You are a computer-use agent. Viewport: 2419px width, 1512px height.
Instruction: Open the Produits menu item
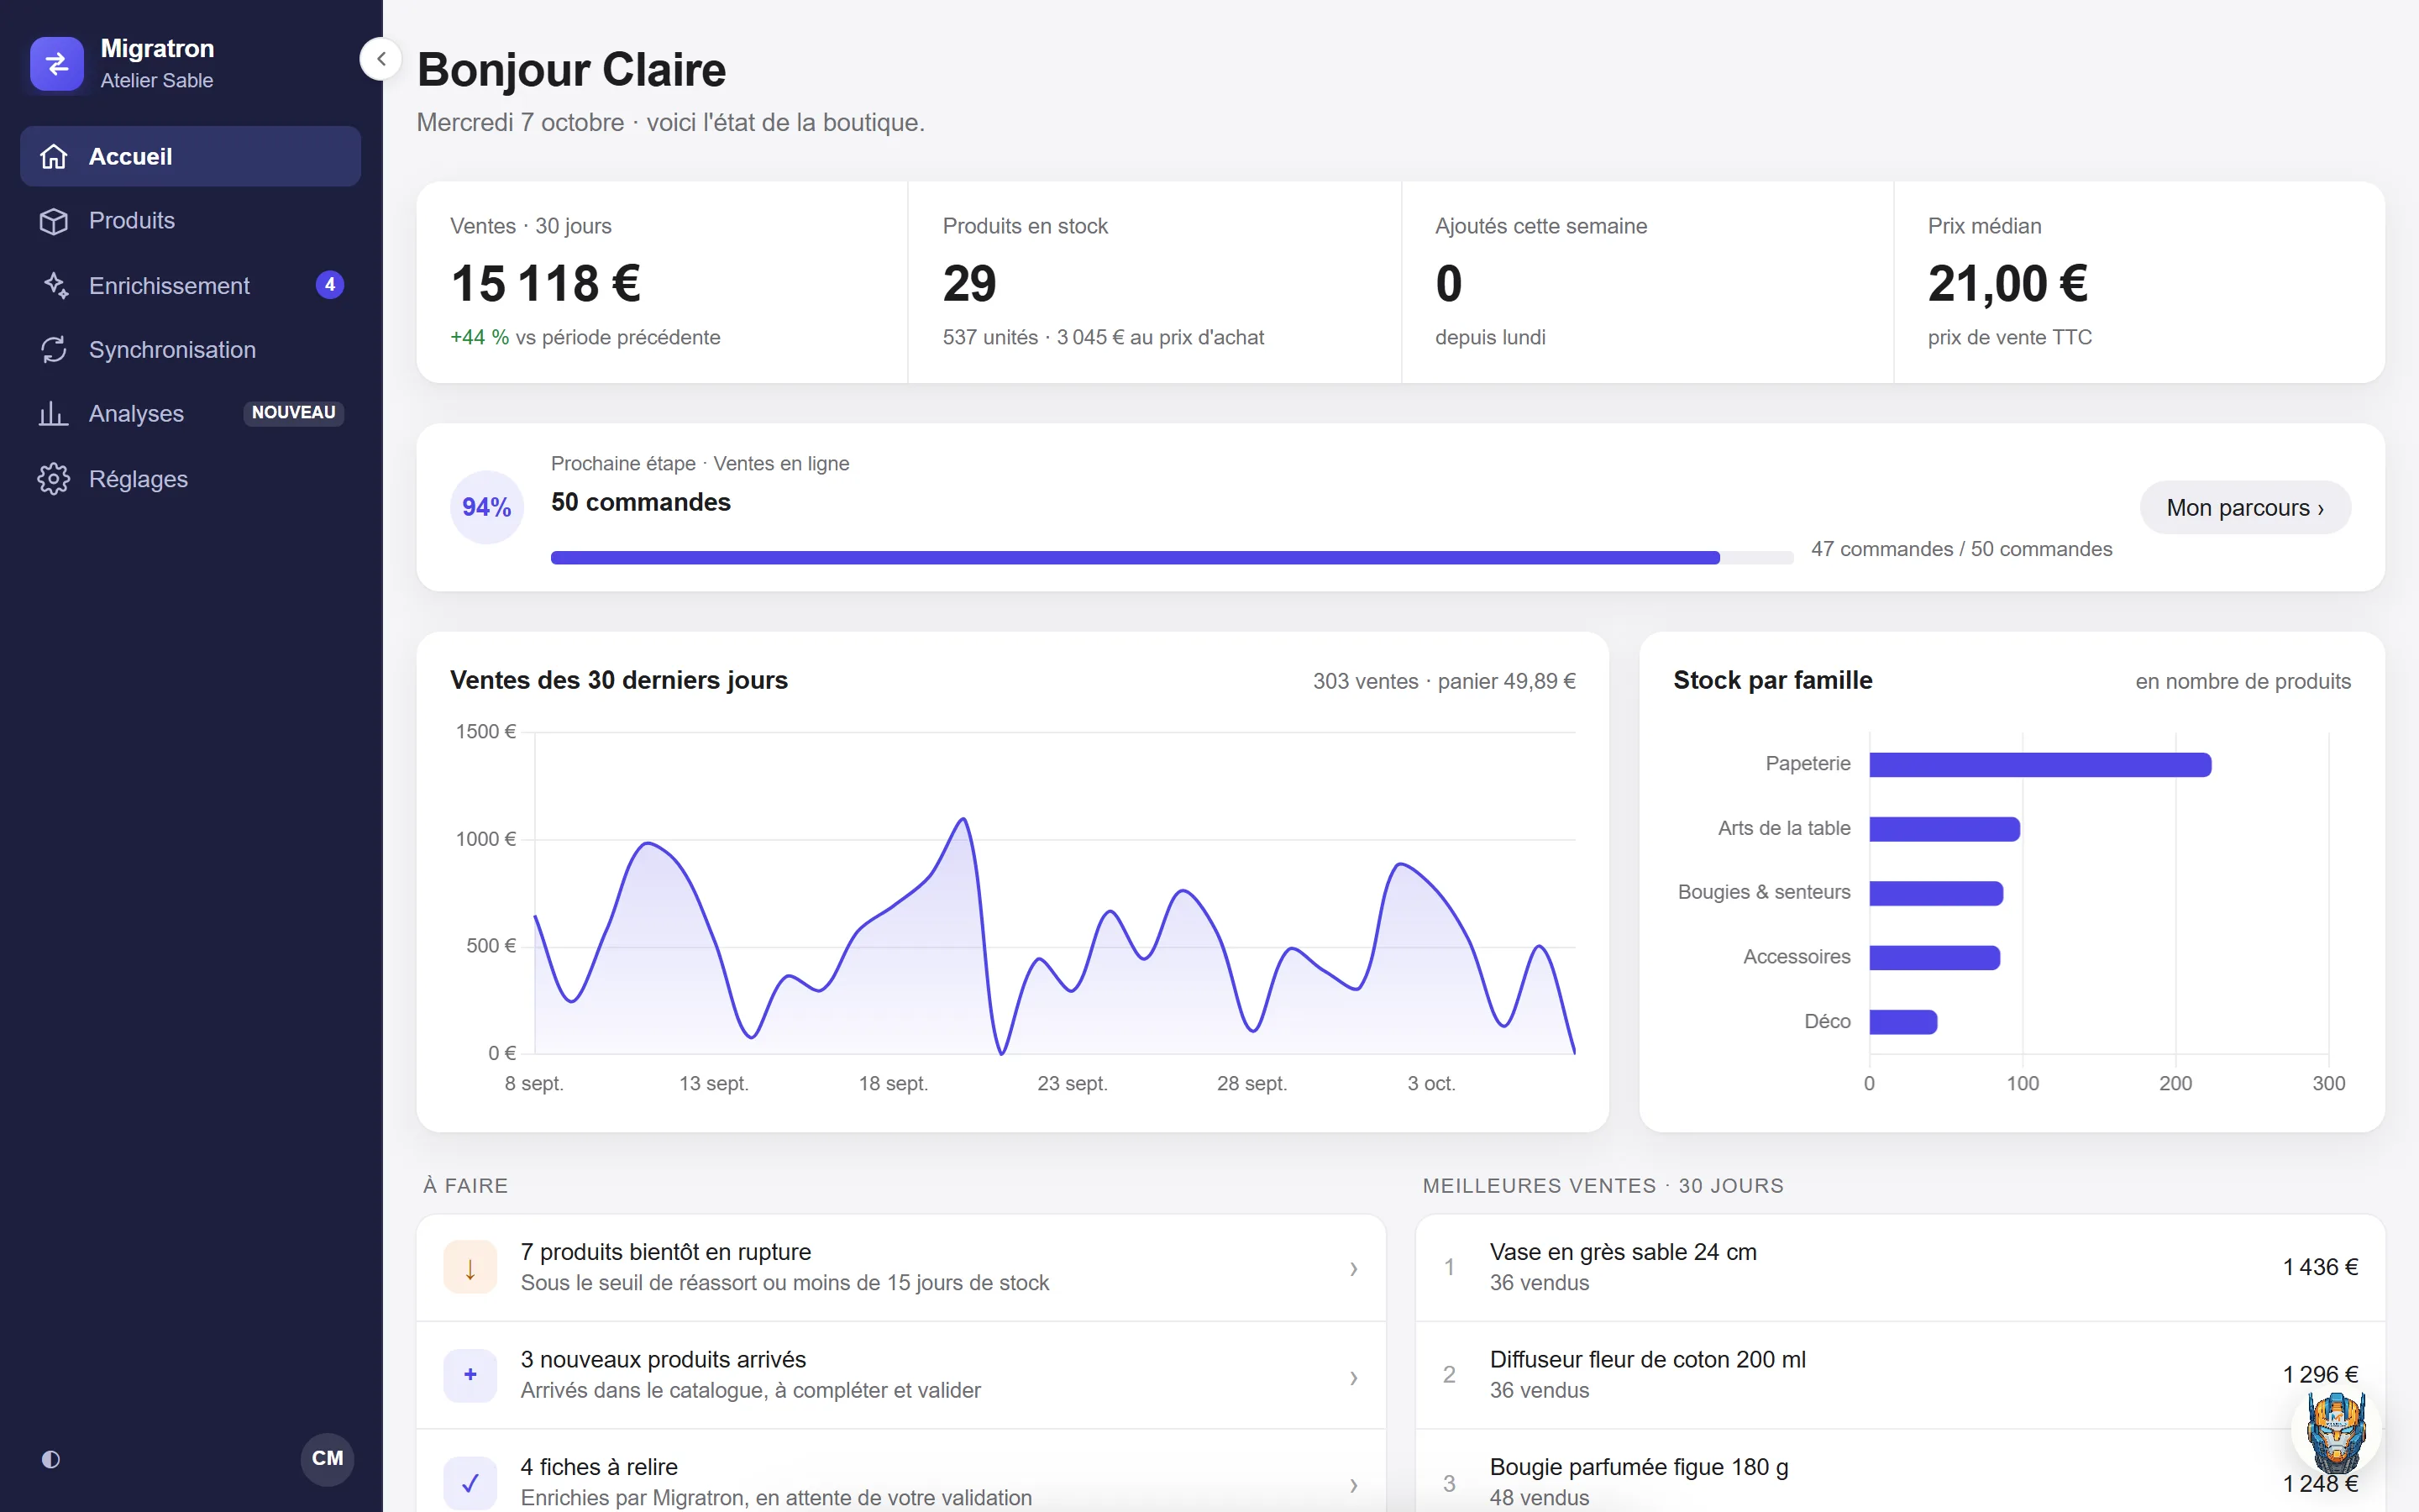pyautogui.click(x=190, y=221)
